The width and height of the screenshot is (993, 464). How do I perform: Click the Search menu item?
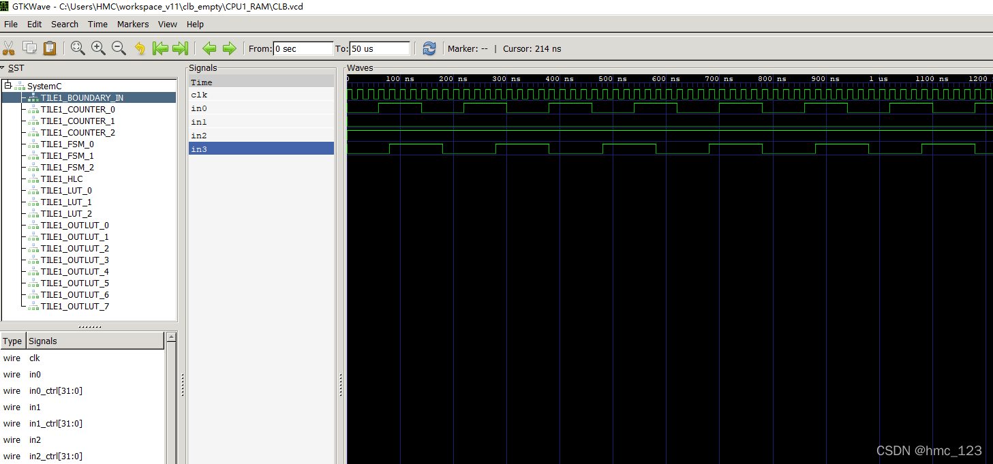(x=64, y=24)
